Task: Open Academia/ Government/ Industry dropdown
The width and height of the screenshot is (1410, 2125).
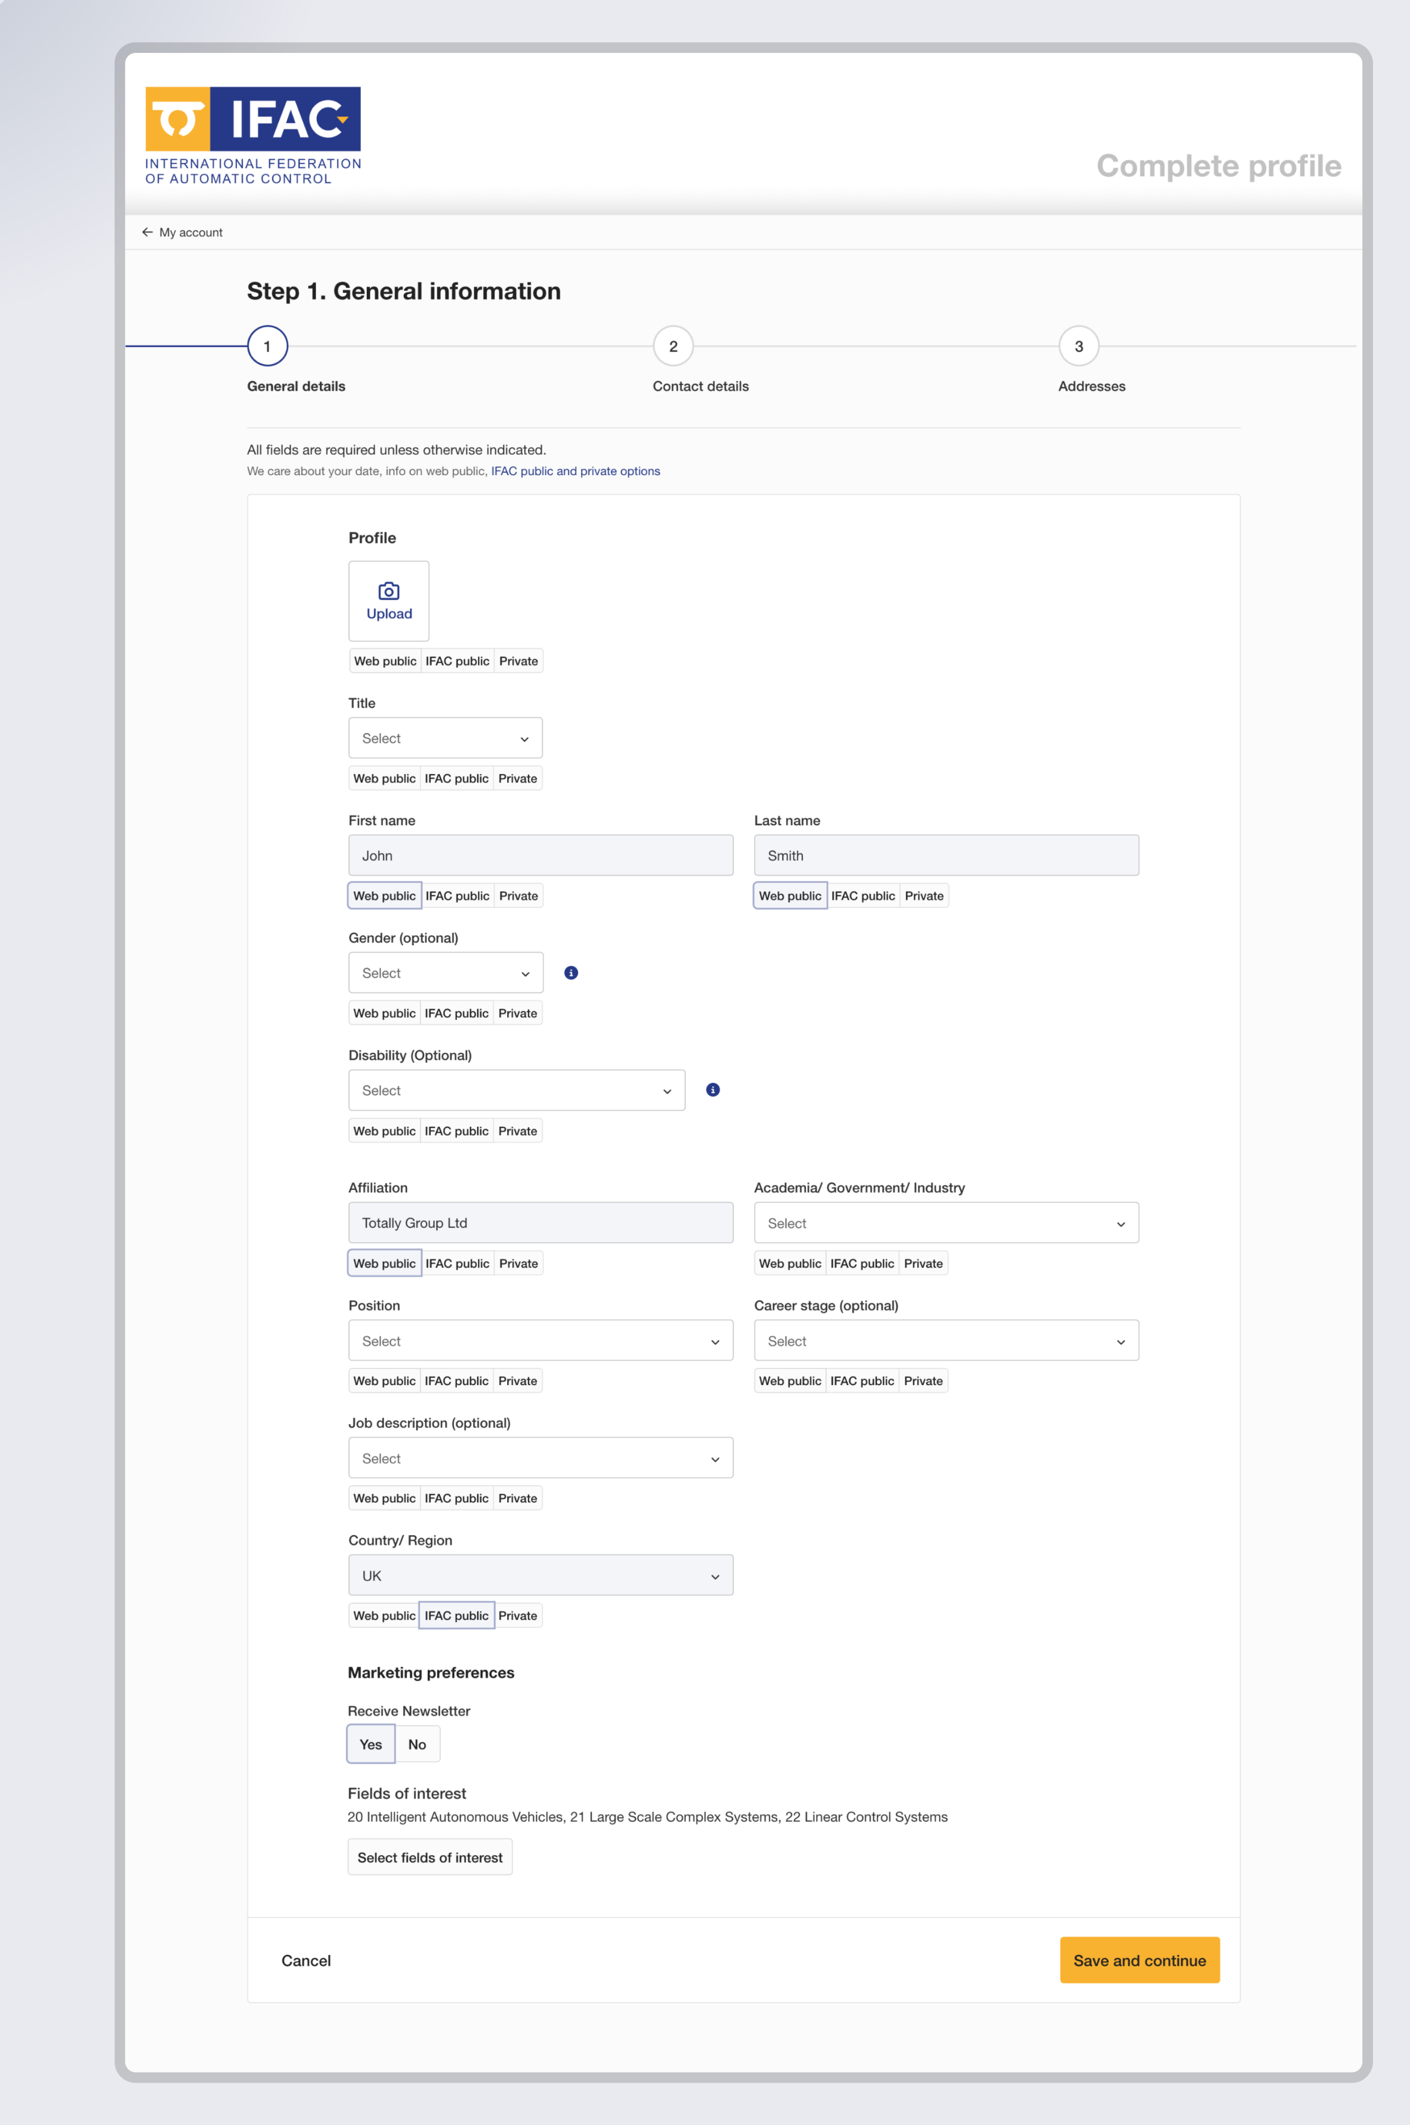Action: click(x=946, y=1223)
